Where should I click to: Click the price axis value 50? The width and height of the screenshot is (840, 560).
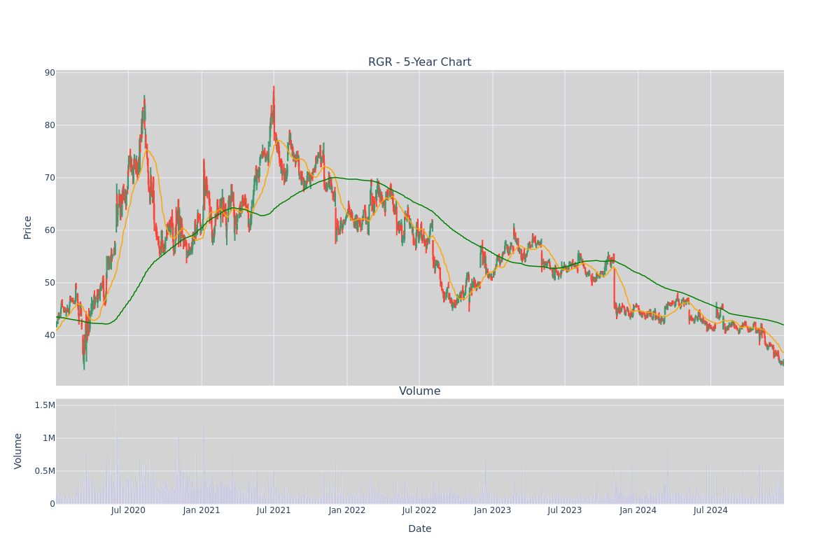pyautogui.click(x=50, y=283)
